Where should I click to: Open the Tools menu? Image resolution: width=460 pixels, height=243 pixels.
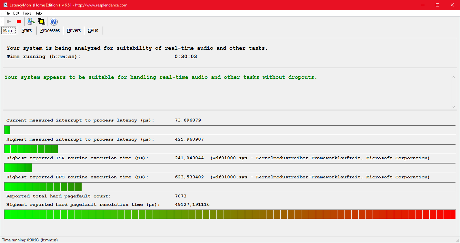click(x=27, y=13)
